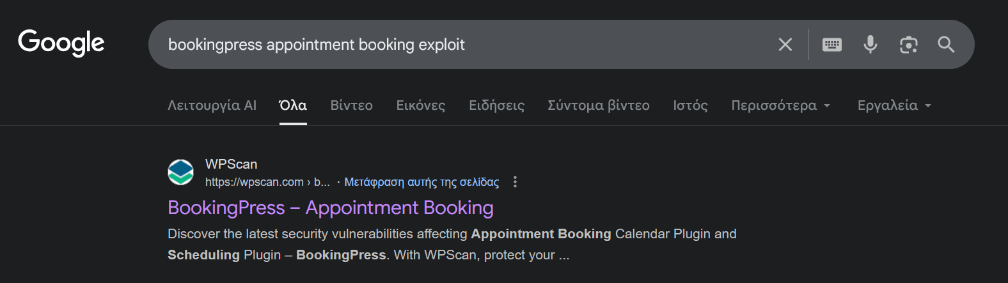Submit search with magnifying glass icon
The height and width of the screenshot is (283, 1008).
pyautogui.click(x=946, y=45)
